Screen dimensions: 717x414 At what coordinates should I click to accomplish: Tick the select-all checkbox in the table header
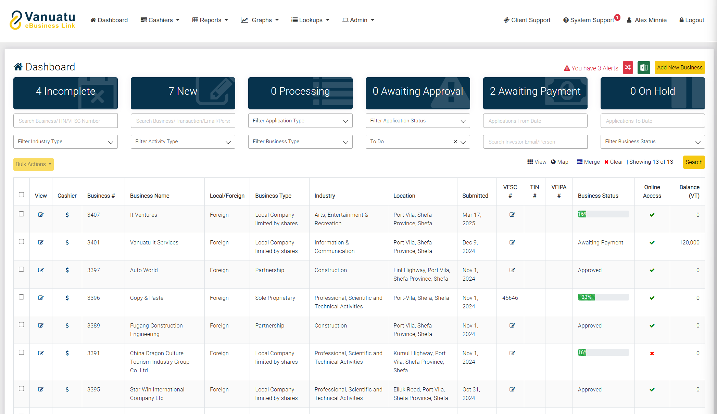[21, 195]
